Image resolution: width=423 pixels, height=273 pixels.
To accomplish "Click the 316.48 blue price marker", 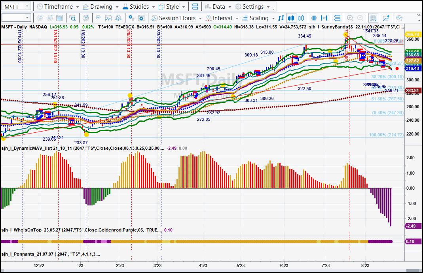I will [x=412, y=68].
